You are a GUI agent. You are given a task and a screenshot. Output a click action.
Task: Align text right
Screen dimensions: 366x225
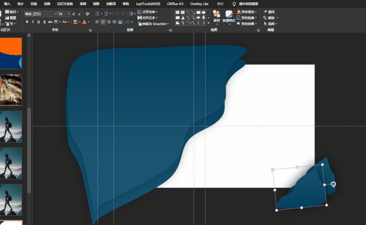[x=108, y=22]
